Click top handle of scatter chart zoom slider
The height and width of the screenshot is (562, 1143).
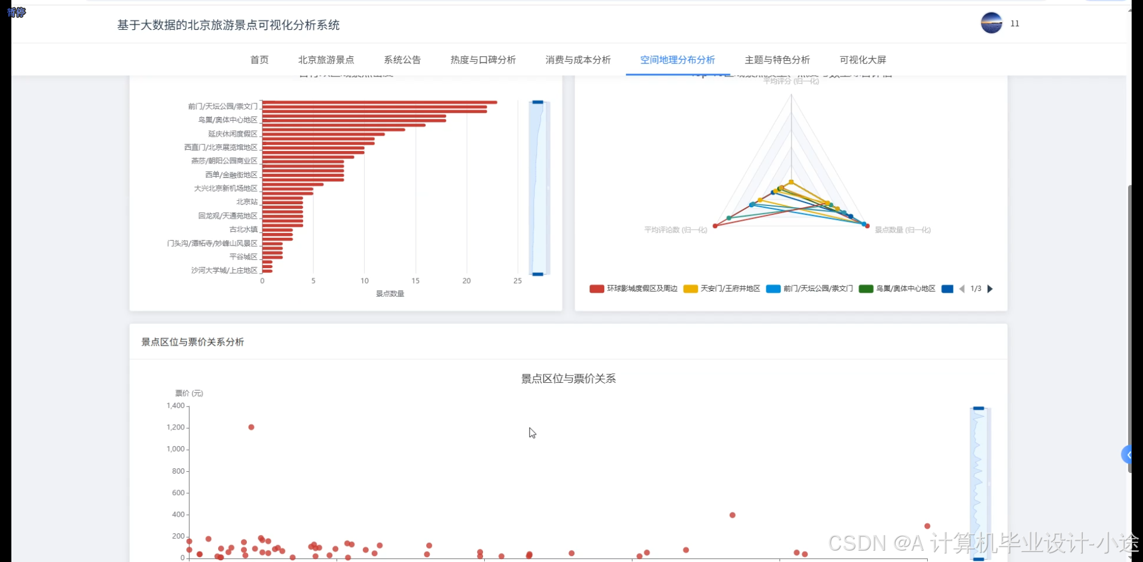click(979, 409)
